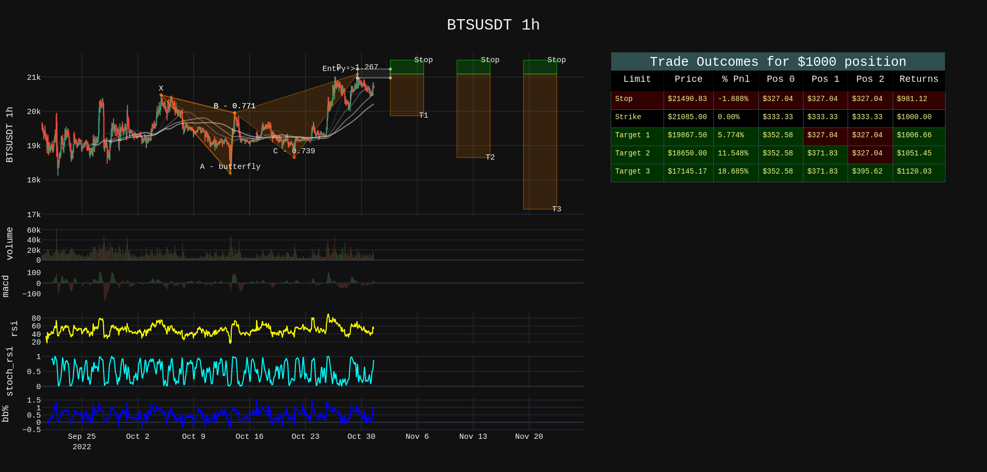Viewport: 987px width, 472px height.
Task: Click the Nov 20 date tick
Action: click(529, 437)
